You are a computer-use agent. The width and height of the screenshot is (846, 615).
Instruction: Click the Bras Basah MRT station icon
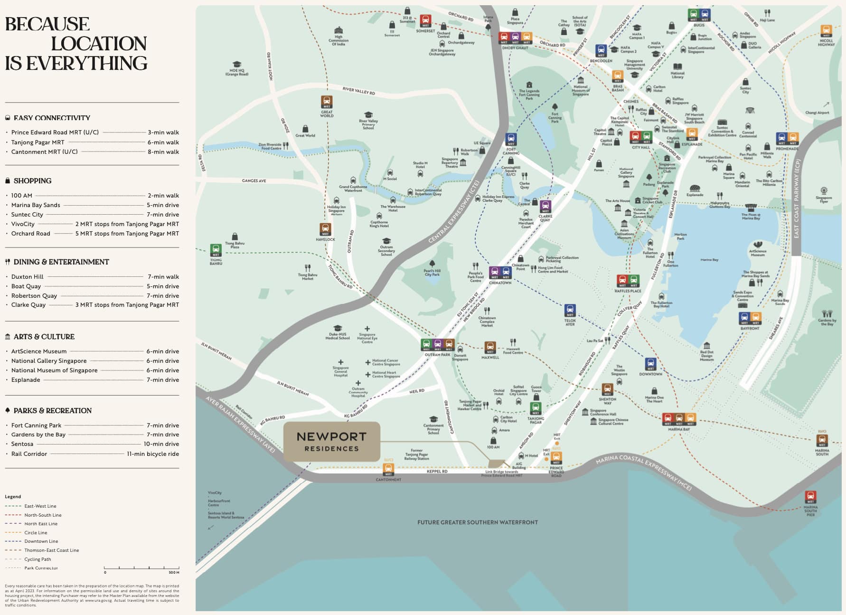pyautogui.click(x=618, y=77)
